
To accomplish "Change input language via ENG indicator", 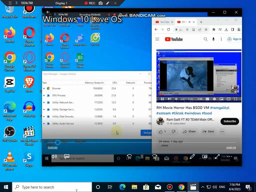I will 222,187.
